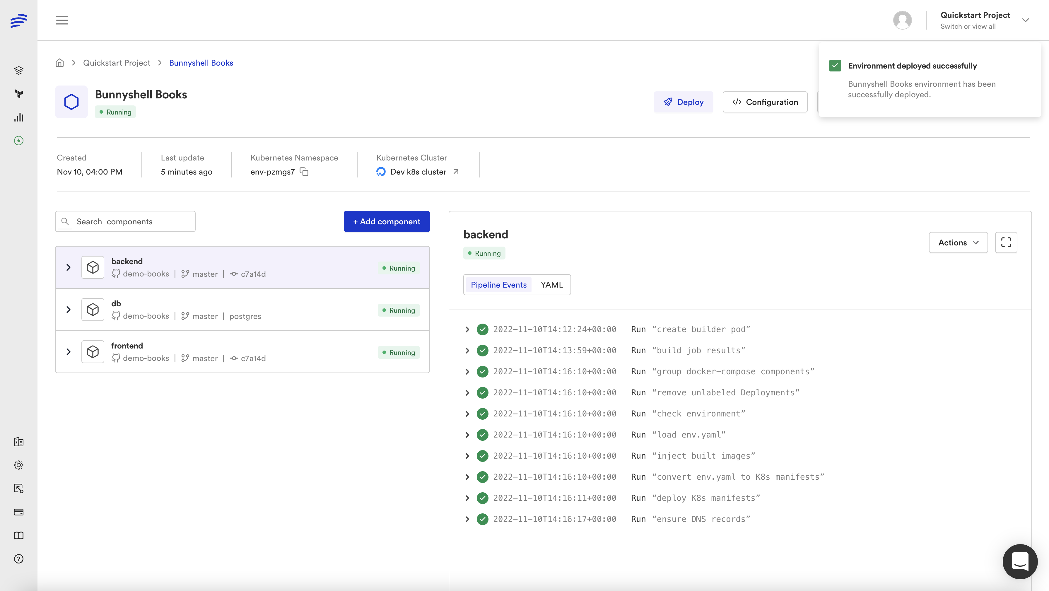Click the hamburger menu icon
This screenshot has height=591, width=1049.
click(x=62, y=20)
